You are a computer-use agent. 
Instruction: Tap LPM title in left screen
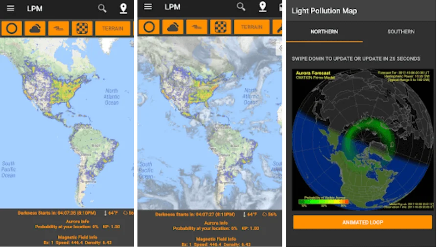coord(35,9)
